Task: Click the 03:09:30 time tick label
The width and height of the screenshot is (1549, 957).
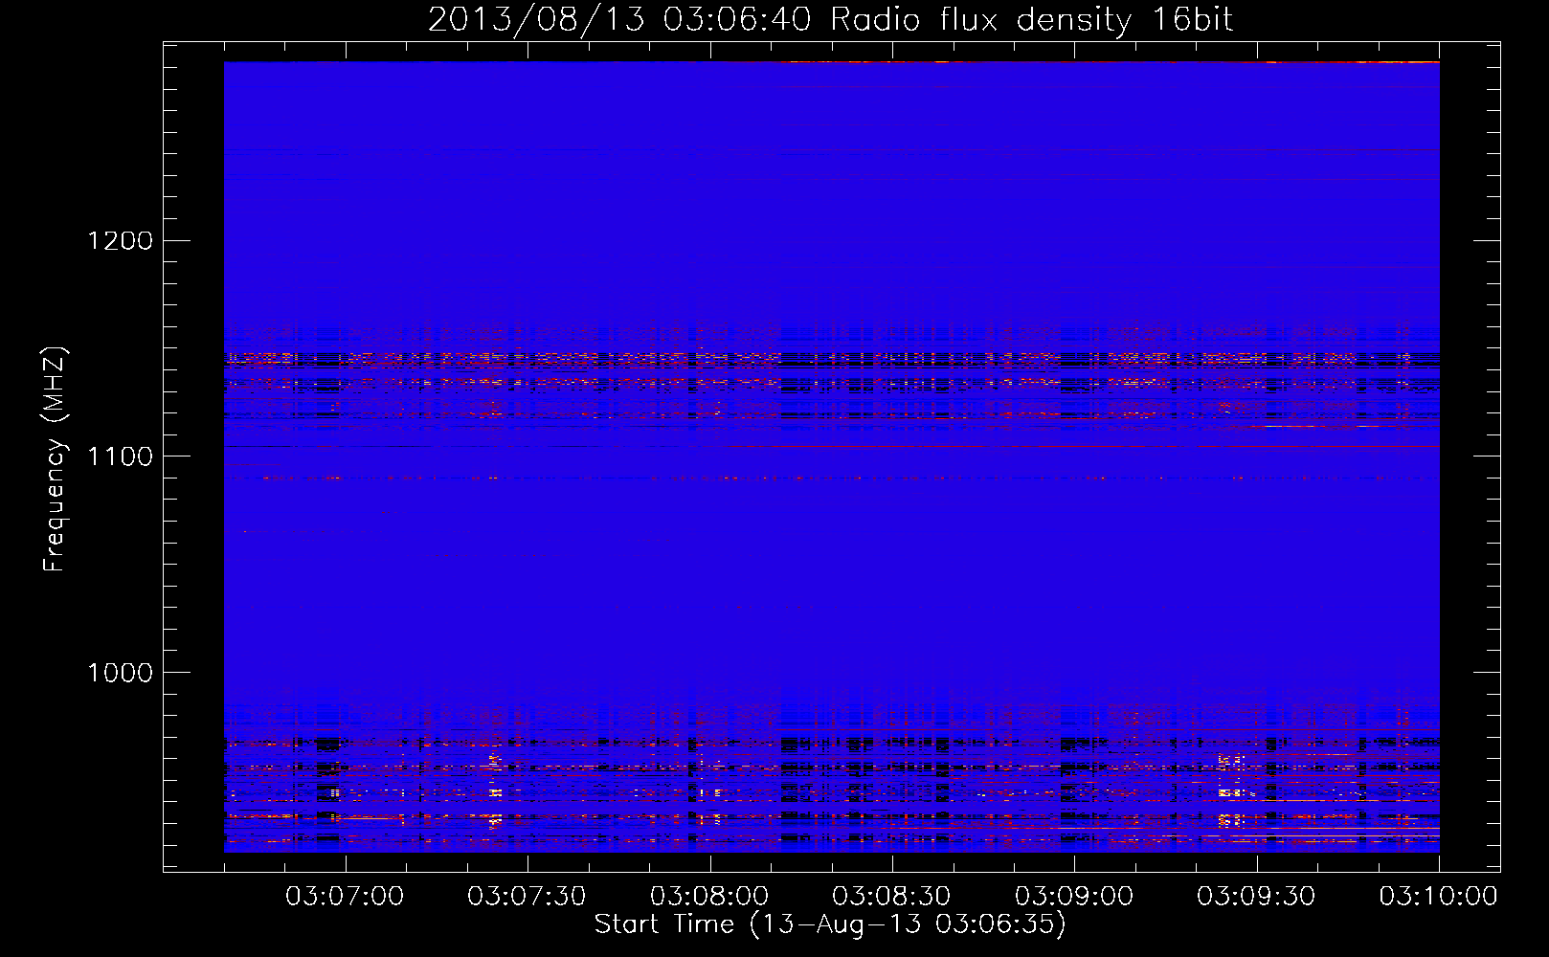Action: (1256, 896)
